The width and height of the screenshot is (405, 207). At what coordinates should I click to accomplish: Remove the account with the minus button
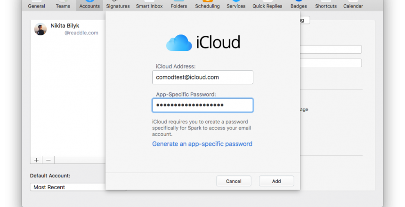point(49,160)
